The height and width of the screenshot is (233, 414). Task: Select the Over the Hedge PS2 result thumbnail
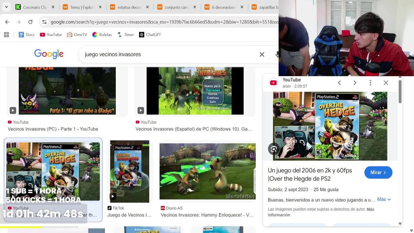click(53, 172)
